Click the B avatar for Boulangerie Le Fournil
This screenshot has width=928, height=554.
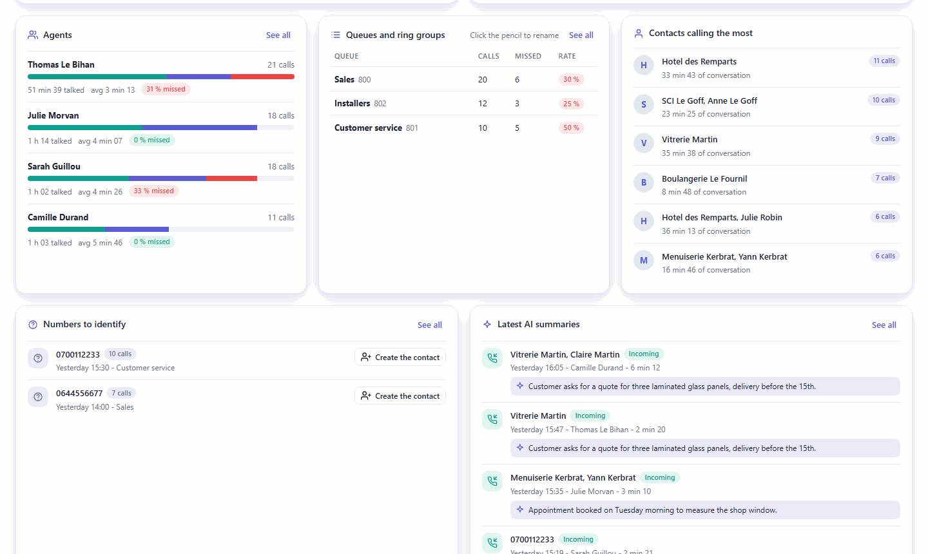[x=644, y=182]
